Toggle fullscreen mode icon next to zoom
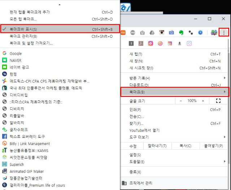231x190 pixels. tap(218, 101)
